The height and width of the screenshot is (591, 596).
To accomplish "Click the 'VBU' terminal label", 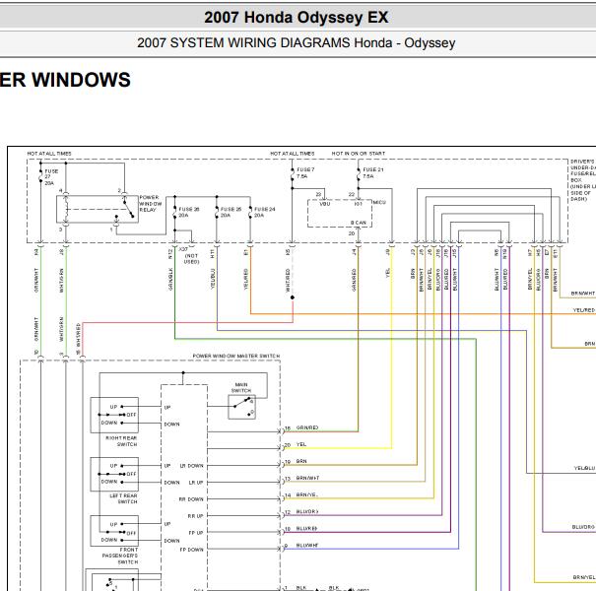I will 325,204.
